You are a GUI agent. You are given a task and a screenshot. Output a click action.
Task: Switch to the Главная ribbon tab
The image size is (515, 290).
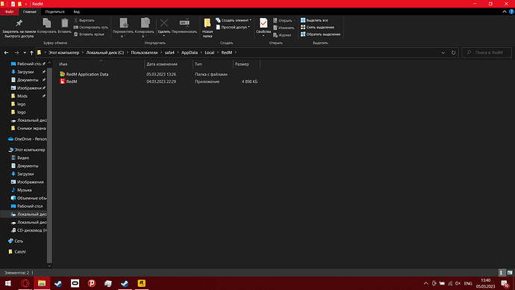(x=30, y=12)
